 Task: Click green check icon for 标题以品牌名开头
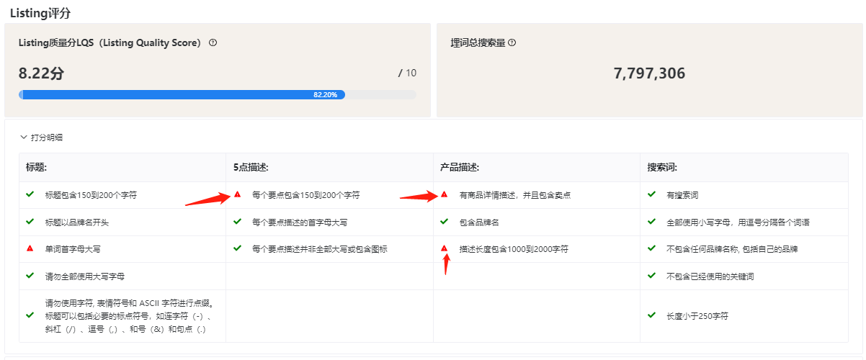[x=30, y=222]
